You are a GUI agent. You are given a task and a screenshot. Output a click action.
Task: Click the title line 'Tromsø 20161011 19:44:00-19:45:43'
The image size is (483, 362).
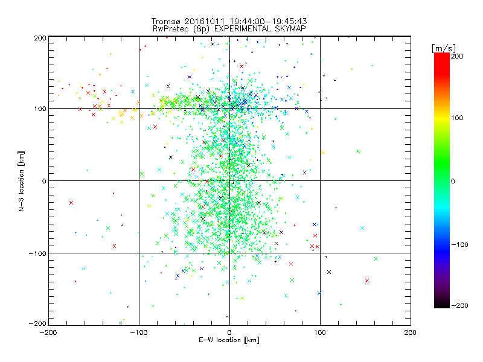coord(229,21)
